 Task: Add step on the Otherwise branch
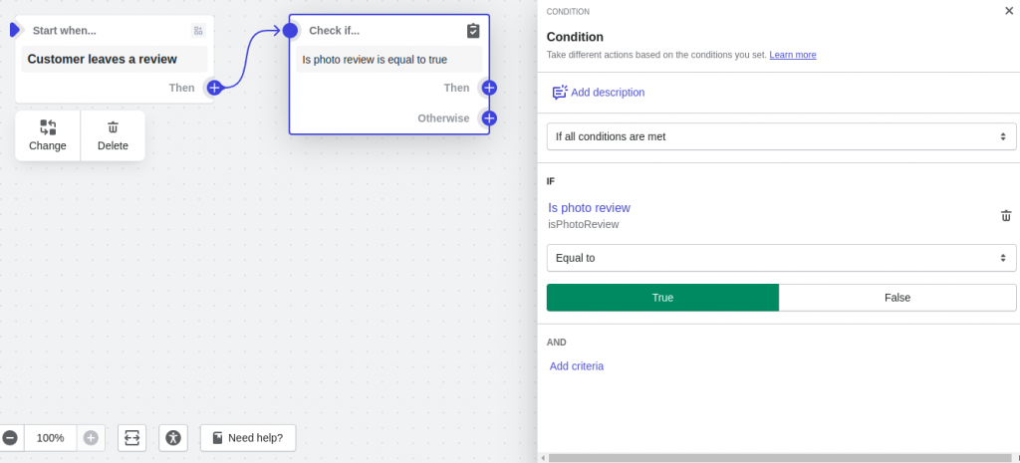click(x=490, y=118)
